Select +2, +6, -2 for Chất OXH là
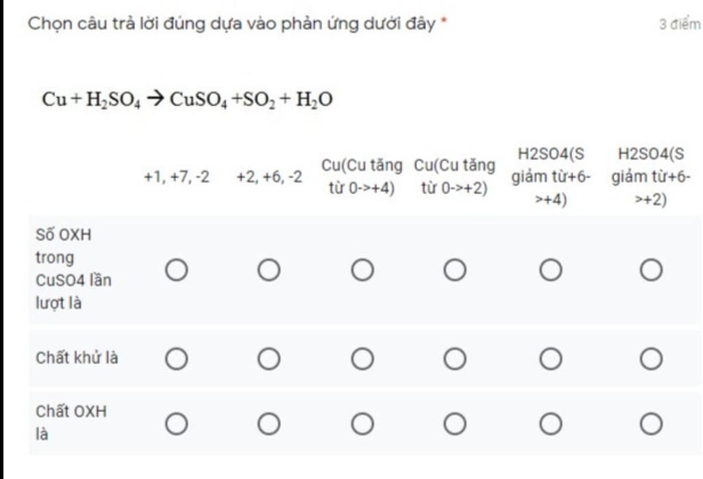This screenshot has height=479, width=703. [x=269, y=424]
